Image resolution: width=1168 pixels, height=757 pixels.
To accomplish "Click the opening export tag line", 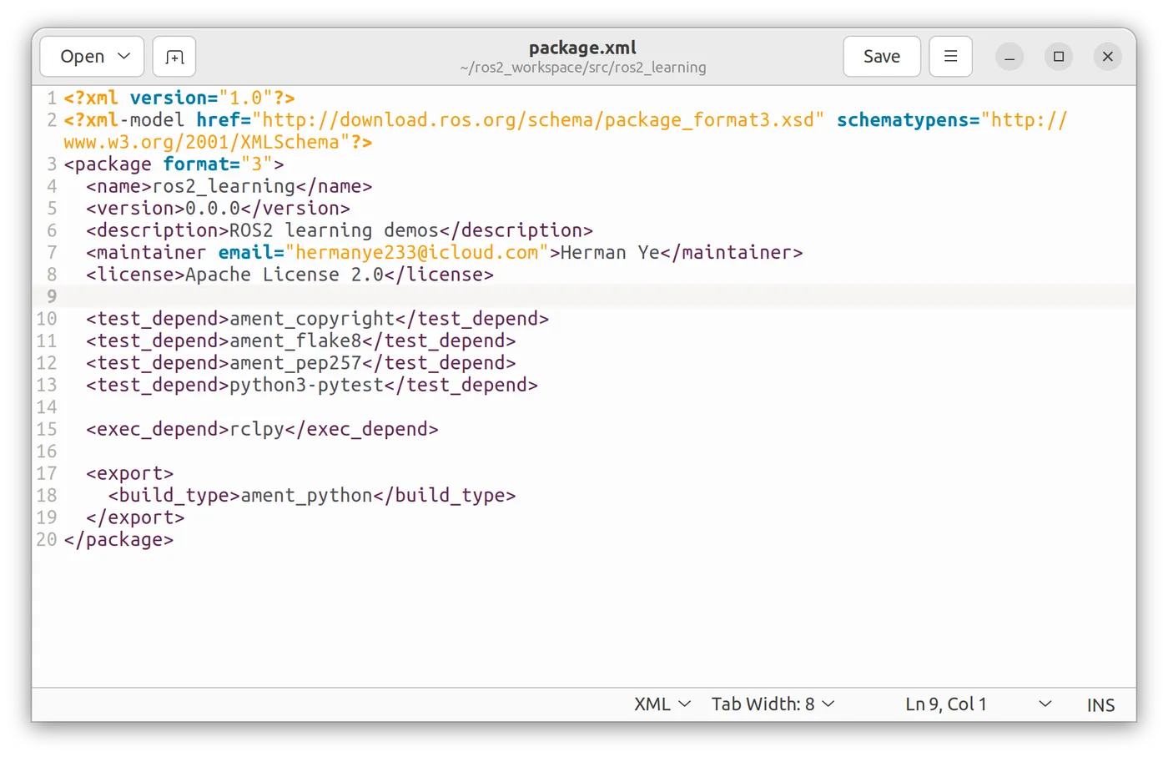I will 129,473.
